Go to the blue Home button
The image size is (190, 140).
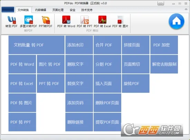pos(177,21)
